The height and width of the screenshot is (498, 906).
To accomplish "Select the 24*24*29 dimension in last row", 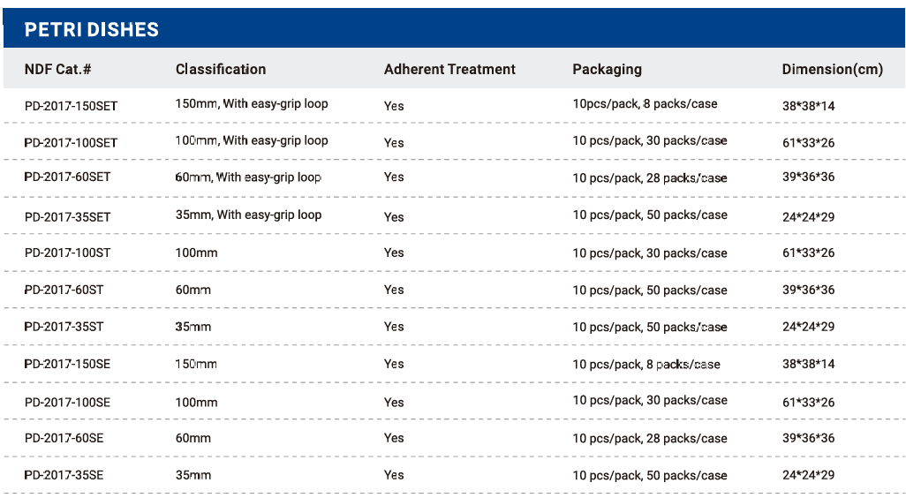I will [808, 475].
